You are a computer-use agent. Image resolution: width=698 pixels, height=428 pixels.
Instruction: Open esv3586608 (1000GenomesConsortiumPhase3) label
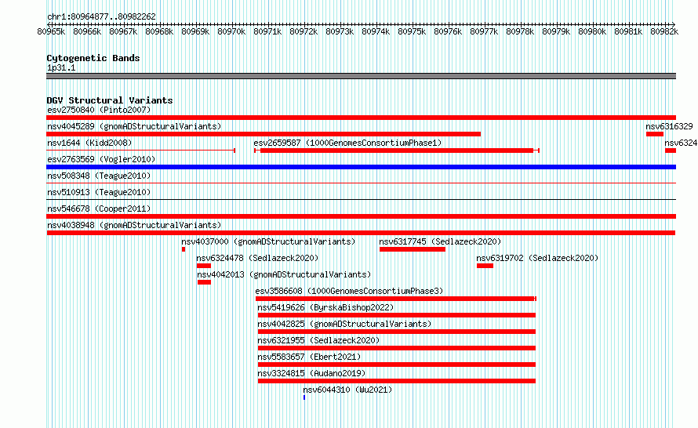pyautogui.click(x=350, y=291)
